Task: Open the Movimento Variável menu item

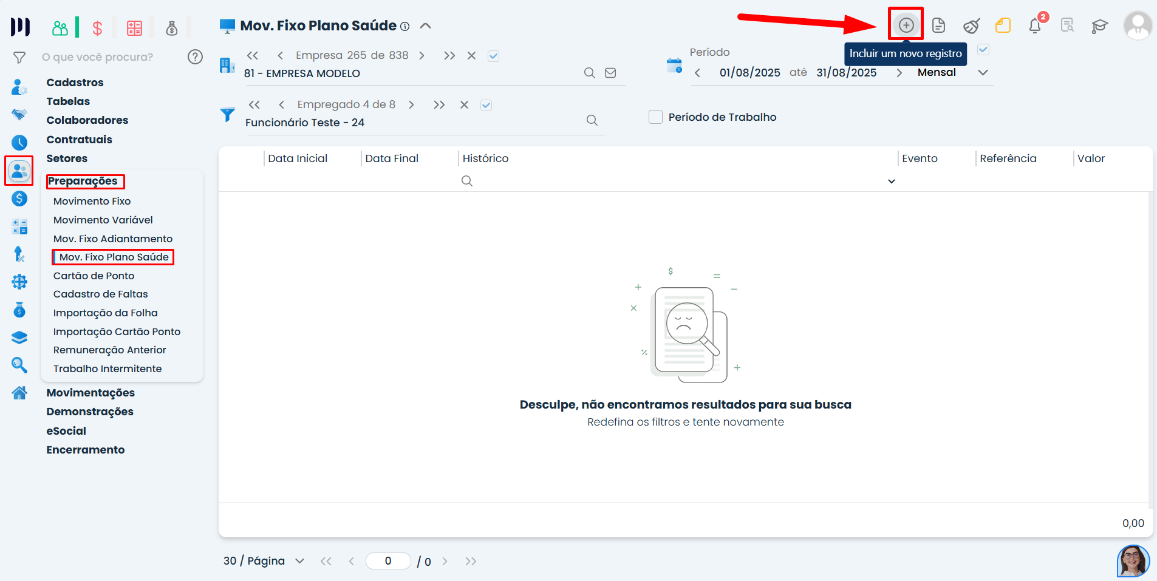Action: pyautogui.click(x=103, y=220)
